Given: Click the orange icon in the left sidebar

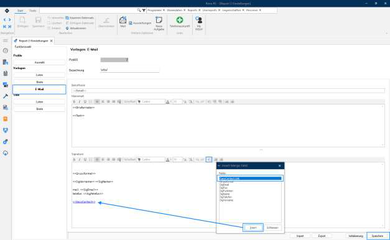Looking at the screenshot, I should point(6,119).
